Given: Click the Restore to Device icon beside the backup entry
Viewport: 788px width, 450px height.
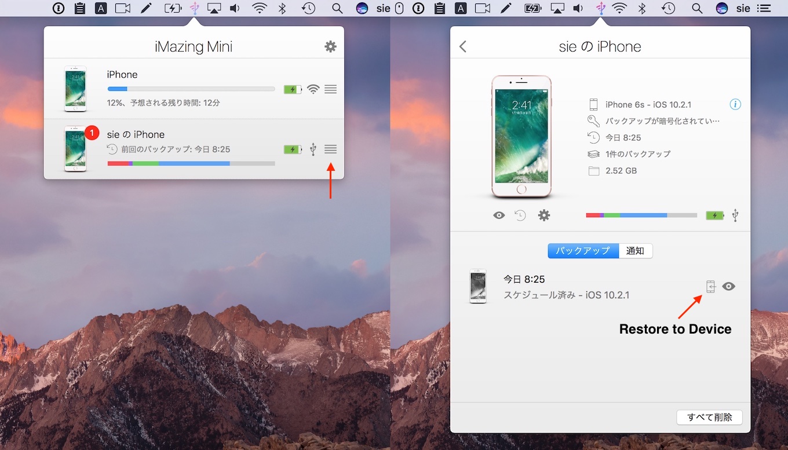Looking at the screenshot, I should [x=710, y=286].
